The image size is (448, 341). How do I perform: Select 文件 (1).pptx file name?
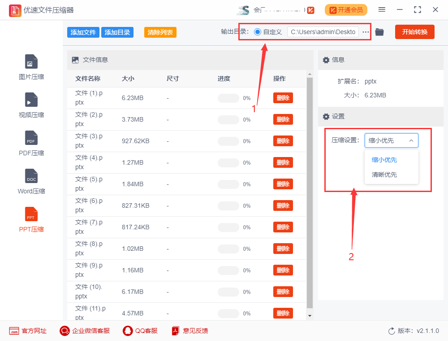click(89, 98)
